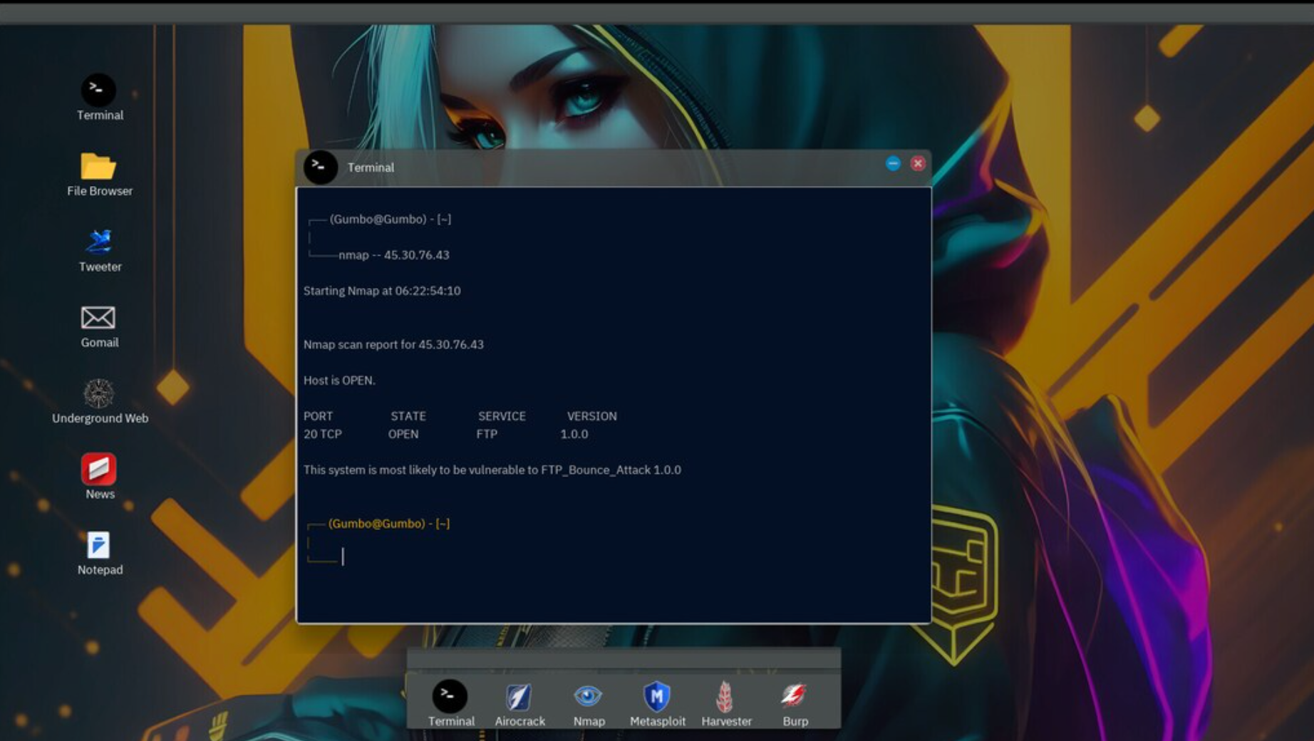The width and height of the screenshot is (1314, 741).
Task: Click the FTP_Bounce_Attack vulnerability line
Action: click(492, 470)
